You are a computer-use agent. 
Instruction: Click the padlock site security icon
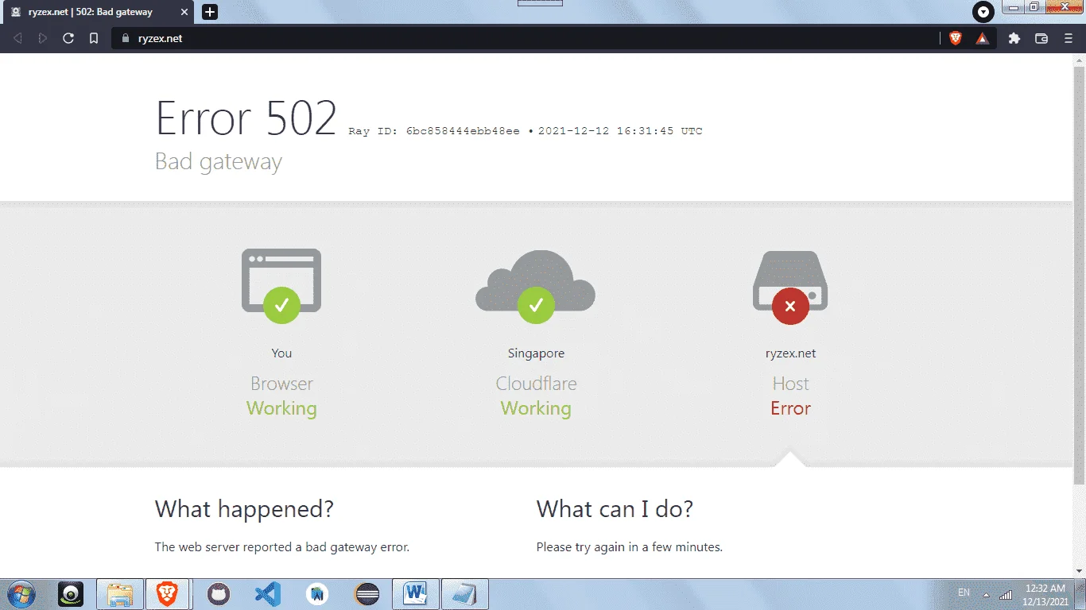(126, 38)
